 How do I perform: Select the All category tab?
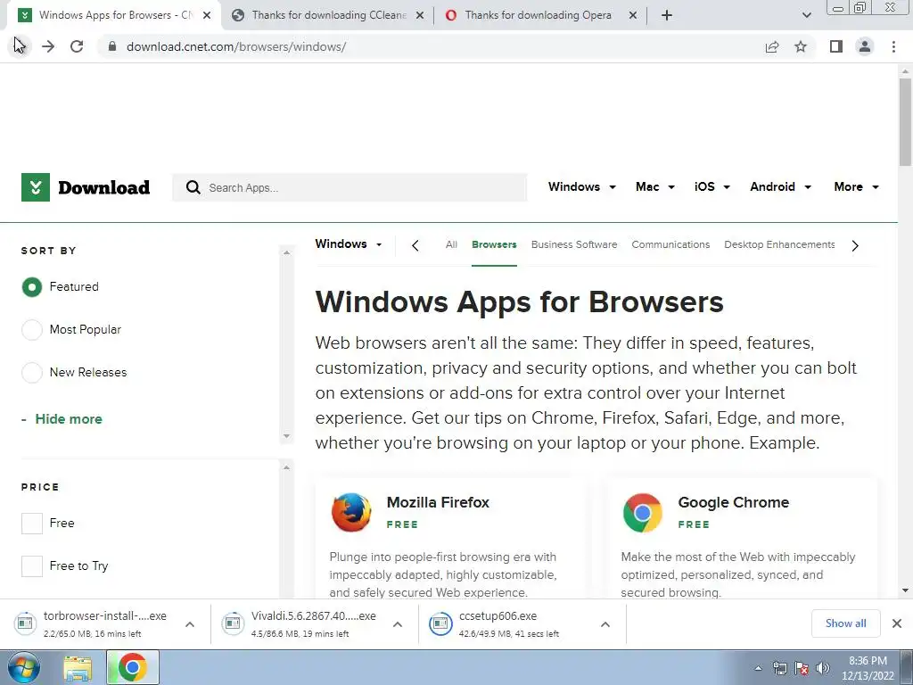click(x=451, y=244)
